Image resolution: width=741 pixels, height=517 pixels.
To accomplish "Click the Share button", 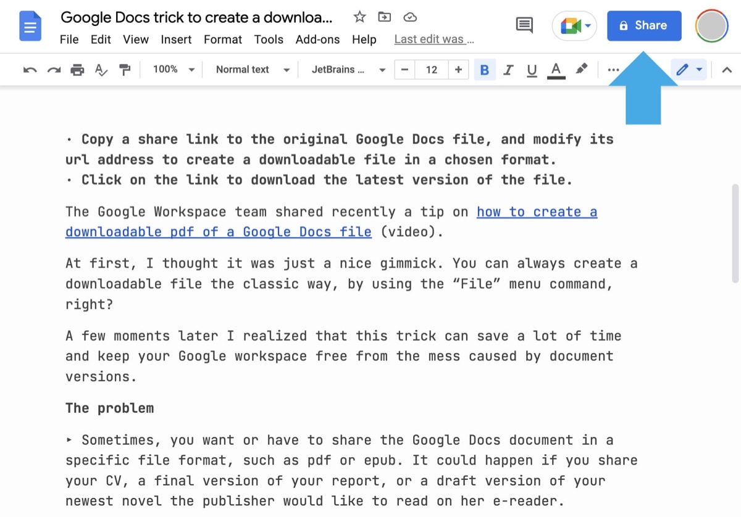I will click(x=644, y=25).
